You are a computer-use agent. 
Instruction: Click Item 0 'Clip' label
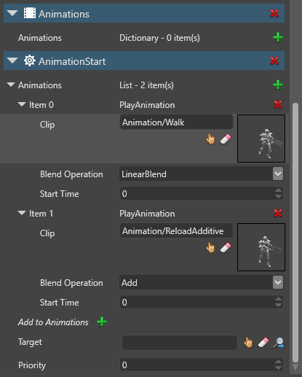pos(47,125)
